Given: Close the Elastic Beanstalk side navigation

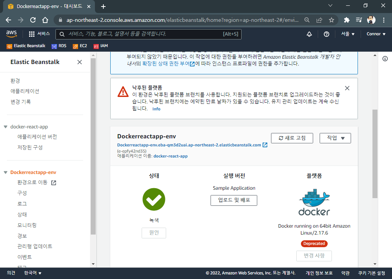Looking at the screenshot, I should (80, 62).
